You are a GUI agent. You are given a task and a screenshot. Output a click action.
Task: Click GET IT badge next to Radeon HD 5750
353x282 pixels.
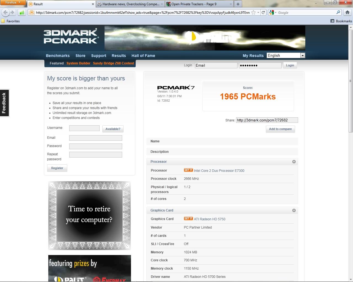click(x=188, y=218)
